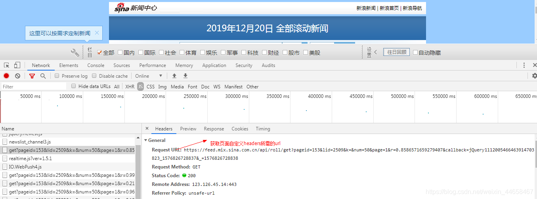Open the 新浪导航 link
The width and height of the screenshot is (537, 199).
412,8
